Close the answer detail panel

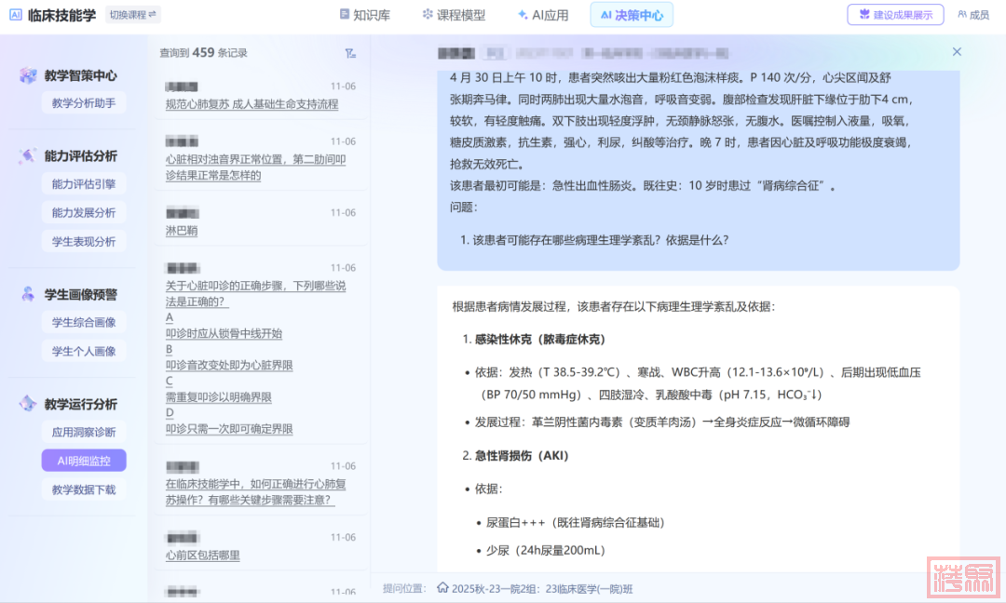pyautogui.click(x=957, y=52)
